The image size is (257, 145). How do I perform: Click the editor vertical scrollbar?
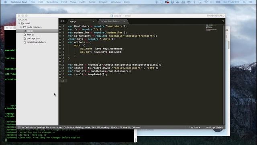pos(224,75)
